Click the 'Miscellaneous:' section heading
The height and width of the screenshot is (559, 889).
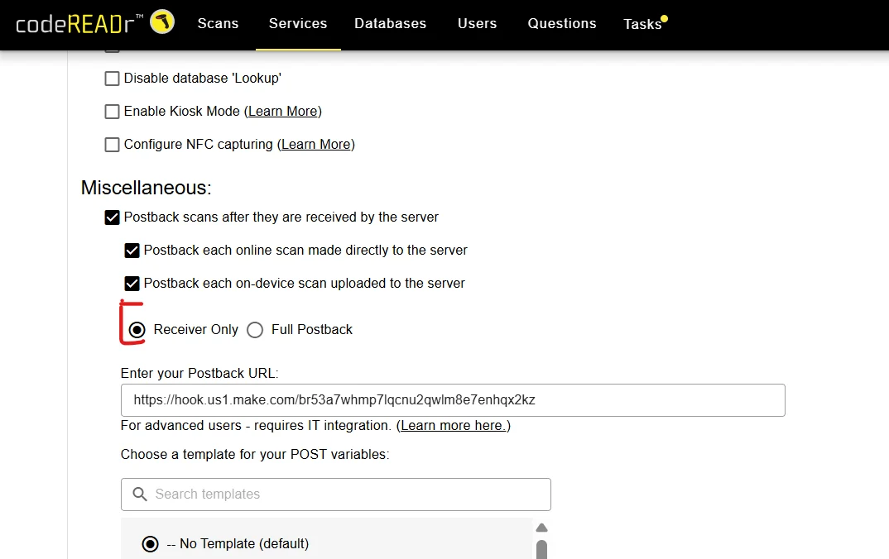(147, 188)
